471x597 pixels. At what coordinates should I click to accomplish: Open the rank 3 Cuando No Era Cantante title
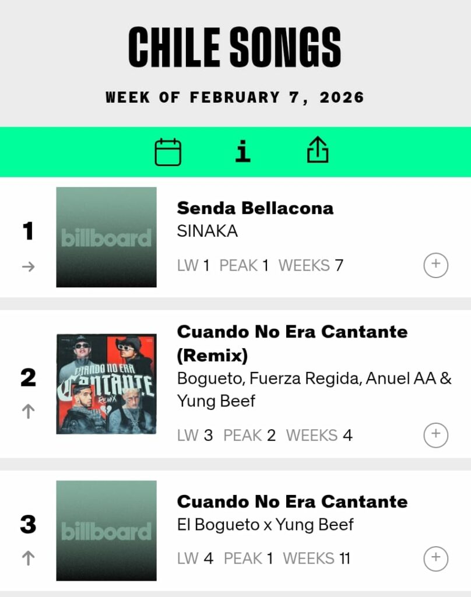click(x=291, y=501)
